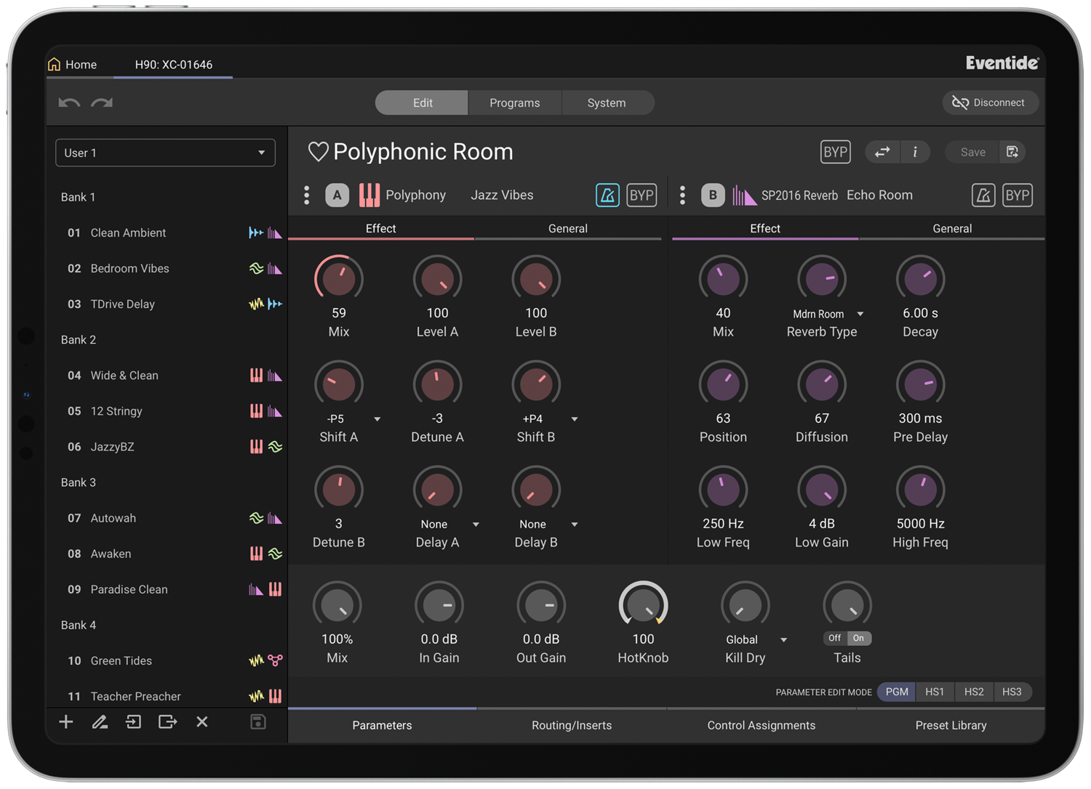The image size is (1091, 789).
Task: Toggle bypass for SP2016 Reverb effect B
Action: tap(1017, 195)
